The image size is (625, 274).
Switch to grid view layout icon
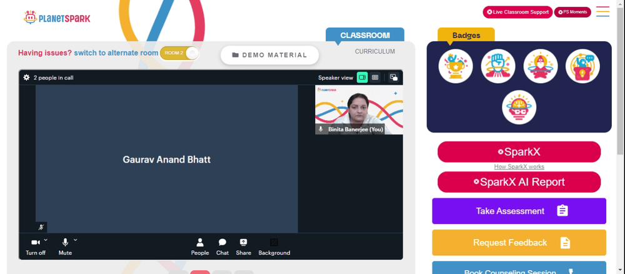point(374,78)
